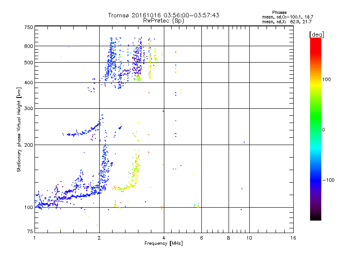Click y-axis tick label '500'

pos(28,63)
